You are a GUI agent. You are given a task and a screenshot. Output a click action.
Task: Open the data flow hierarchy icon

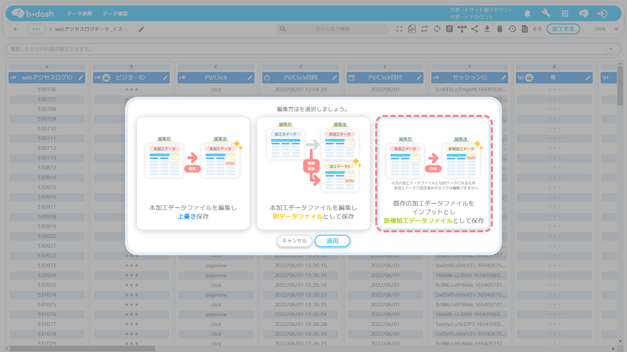click(462, 29)
